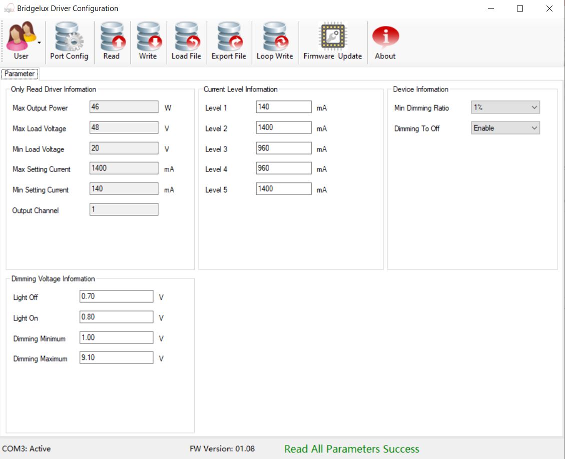The width and height of the screenshot is (565, 459).
Task: Select the Parameter tab
Action: [x=20, y=74]
